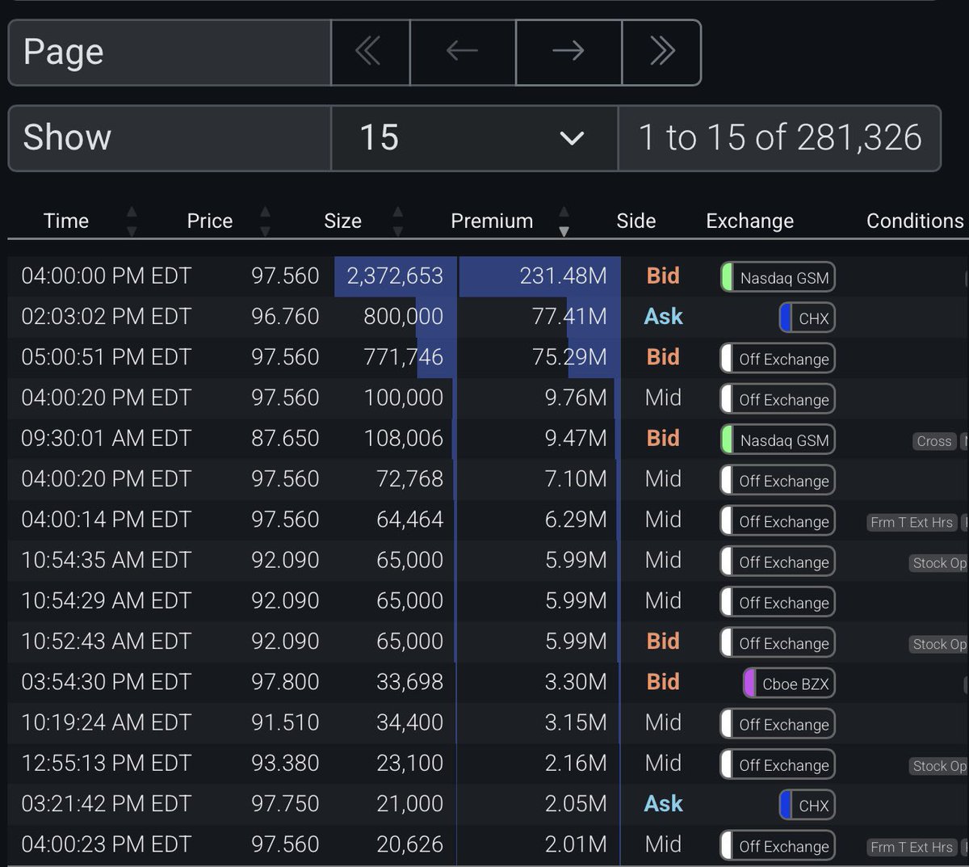Select Cboe BZX exchange tag
Image resolution: width=969 pixels, height=867 pixels.
click(x=789, y=684)
